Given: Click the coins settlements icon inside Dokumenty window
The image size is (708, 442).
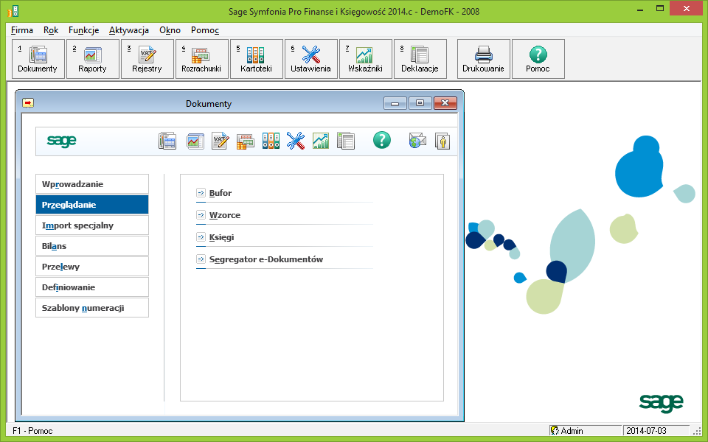Looking at the screenshot, I should tap(245, 141).
